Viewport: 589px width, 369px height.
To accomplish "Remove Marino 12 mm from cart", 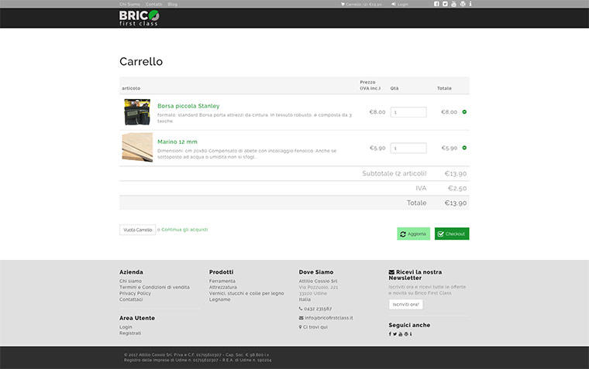I will (464, 148).
